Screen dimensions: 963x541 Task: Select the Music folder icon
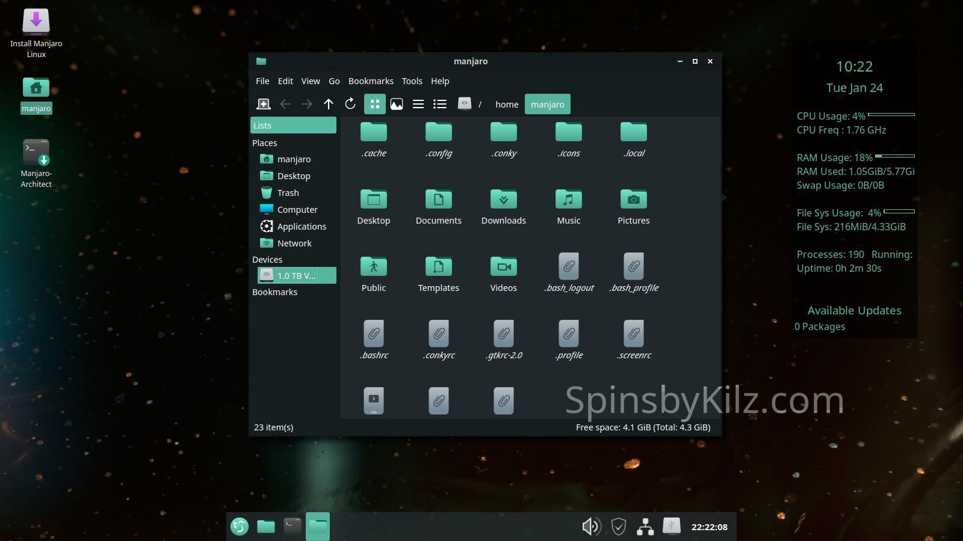pos(568,200)
